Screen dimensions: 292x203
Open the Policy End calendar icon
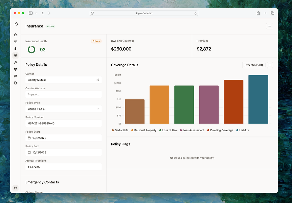click(29, 152)
